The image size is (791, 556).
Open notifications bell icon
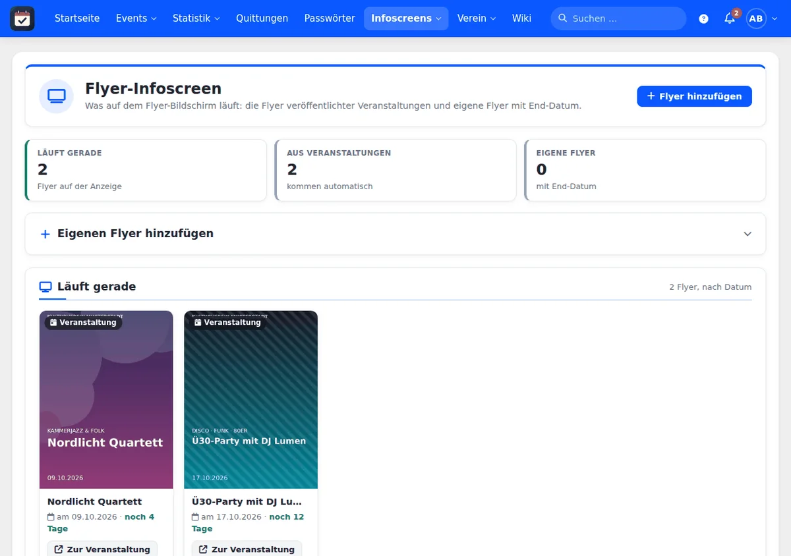point(730,18)
